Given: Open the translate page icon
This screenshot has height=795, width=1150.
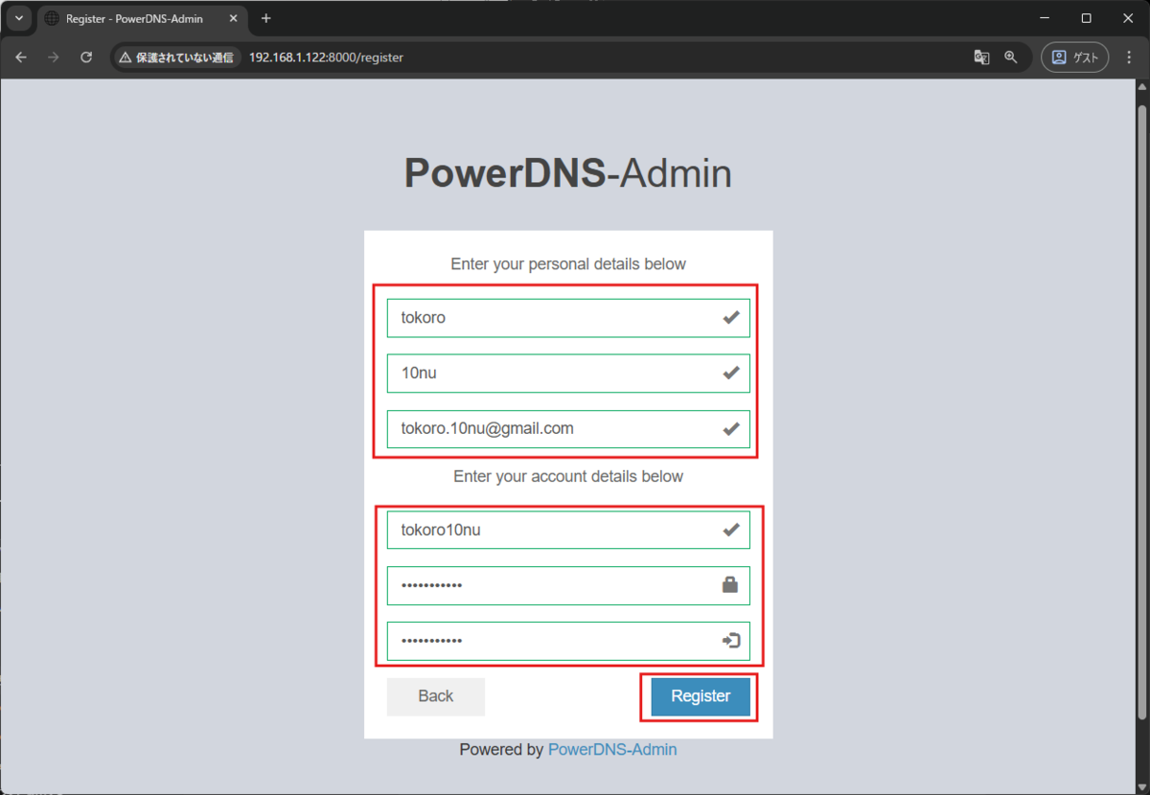Looking at the screenshot, I should click(x=981, y=57).
